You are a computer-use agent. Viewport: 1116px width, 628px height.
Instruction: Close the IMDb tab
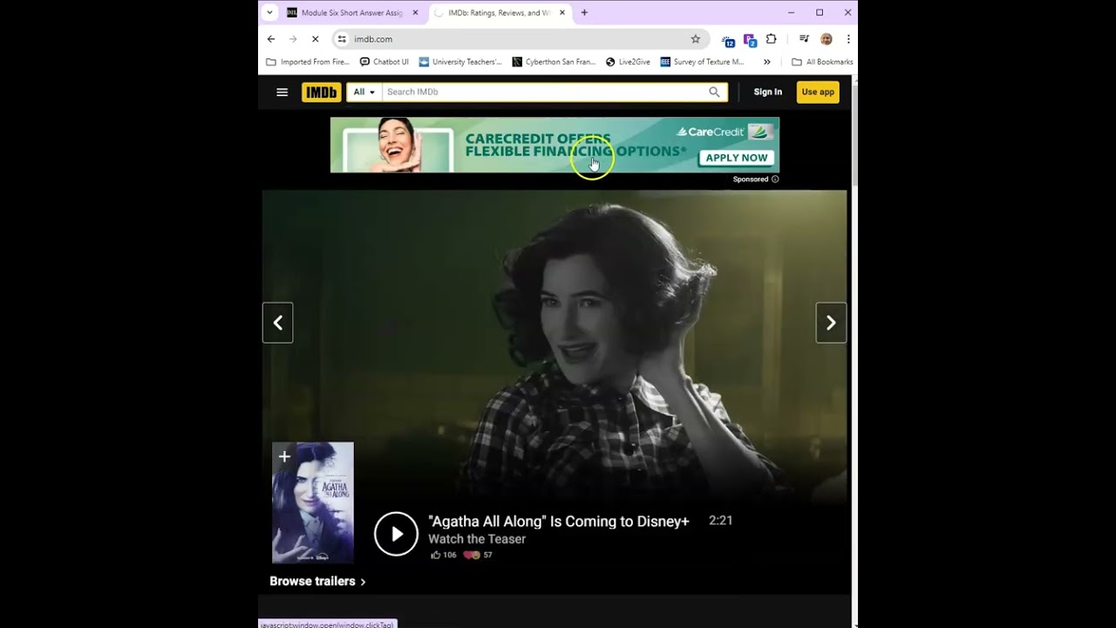(562, 13)
